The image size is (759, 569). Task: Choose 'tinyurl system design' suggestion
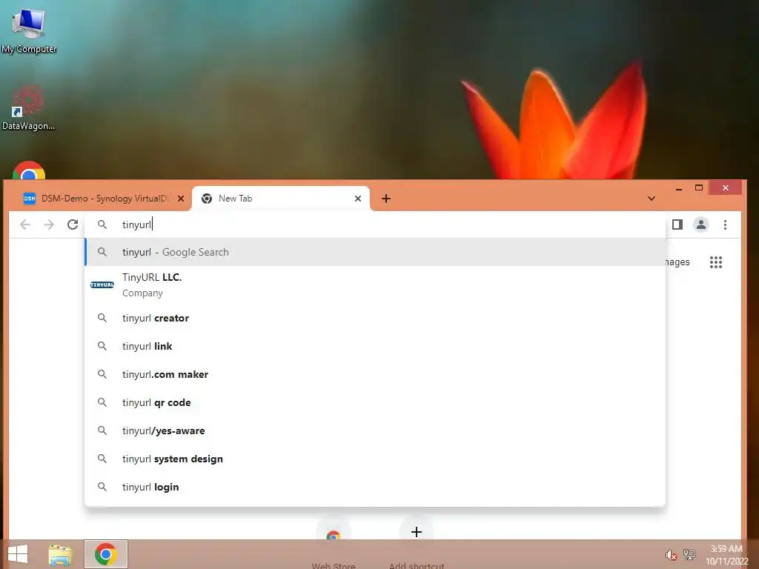pyautogui.click(x=375, y=458)
